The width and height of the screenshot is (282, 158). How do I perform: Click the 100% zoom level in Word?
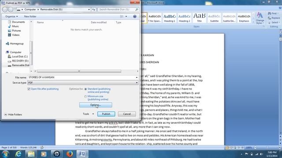[249, 147]
